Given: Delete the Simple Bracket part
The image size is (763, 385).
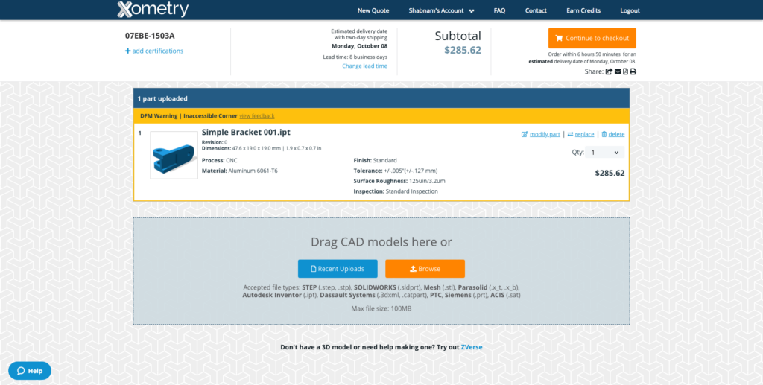Looking at the screenshot, I should coord(612,134).
